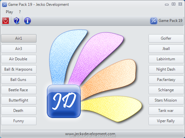Open the question mark menu

pyautogui.click(x=20, y=12)
